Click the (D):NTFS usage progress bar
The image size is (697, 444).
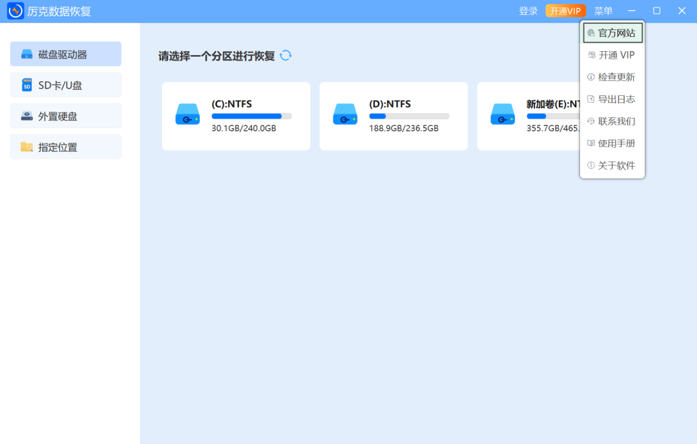(x=409, y=116)
